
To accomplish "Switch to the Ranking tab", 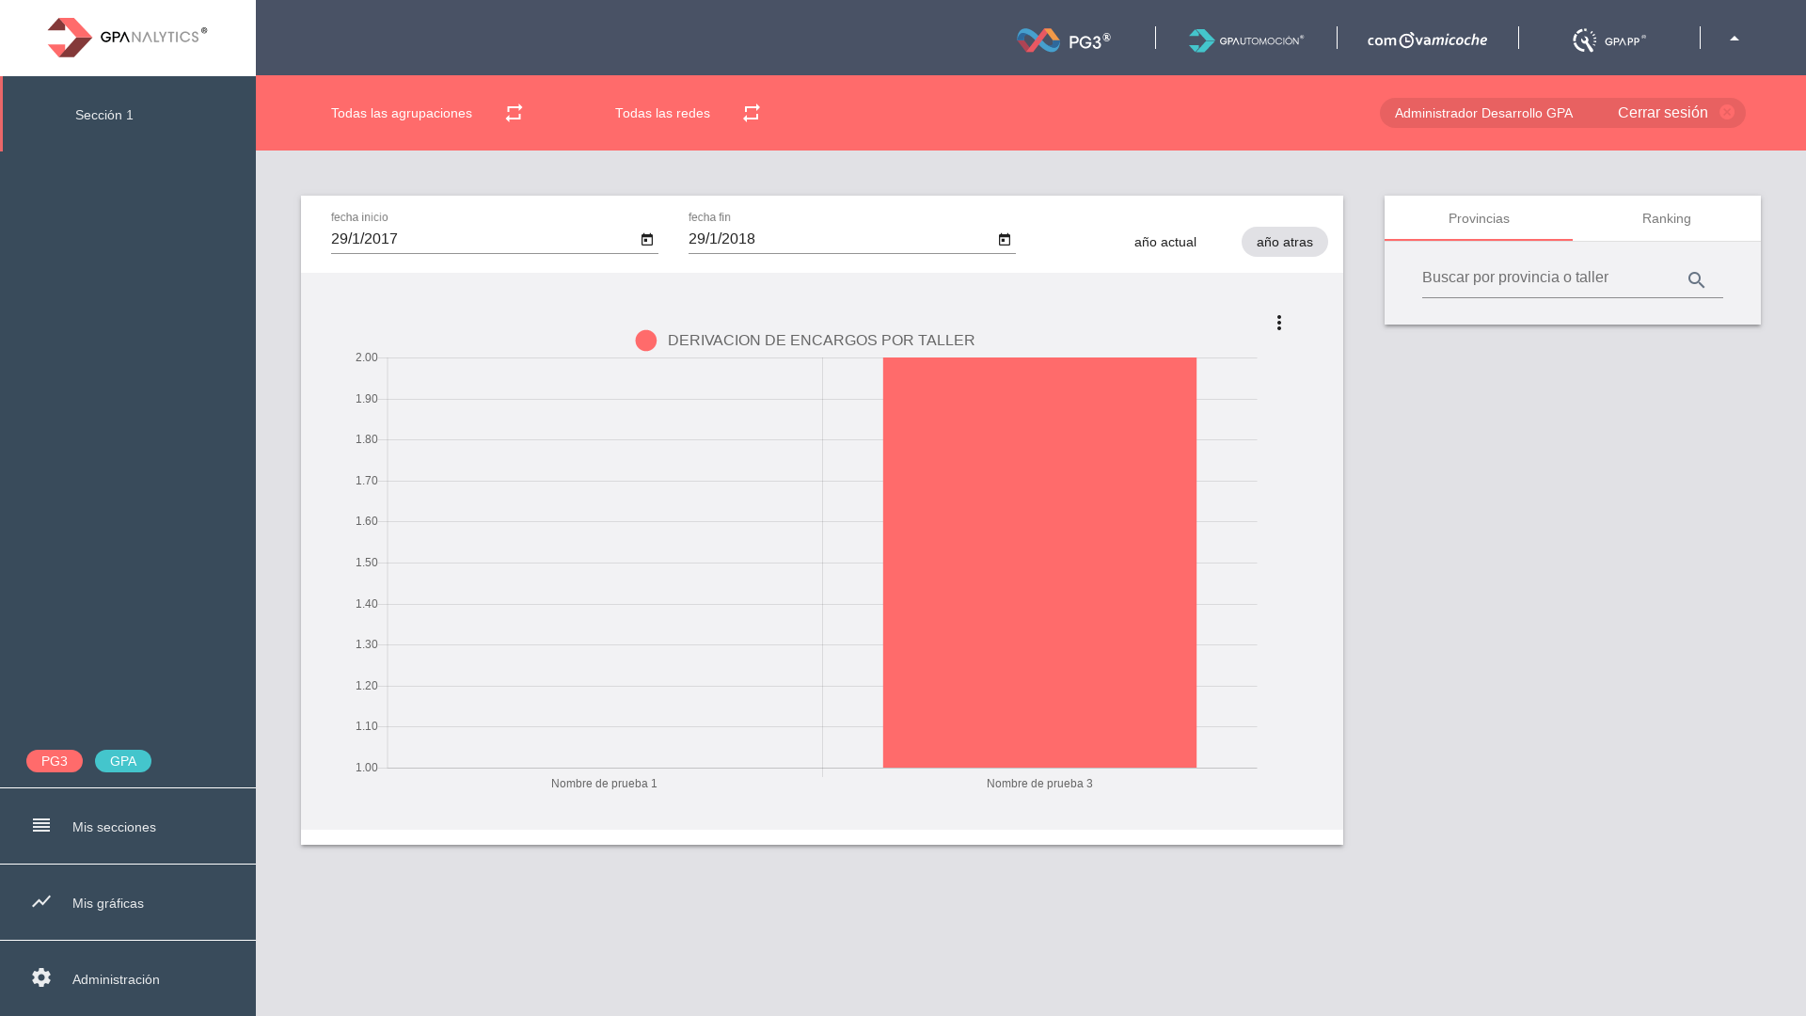I will 1666,218.
